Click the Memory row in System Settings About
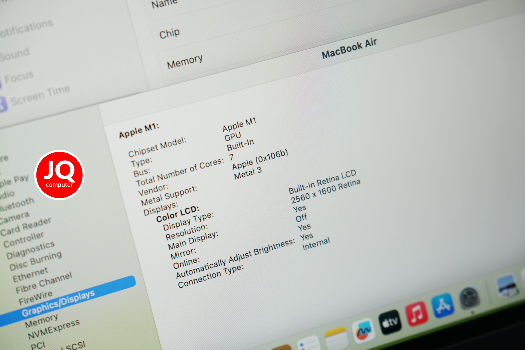525x350 pixels. 185,62
